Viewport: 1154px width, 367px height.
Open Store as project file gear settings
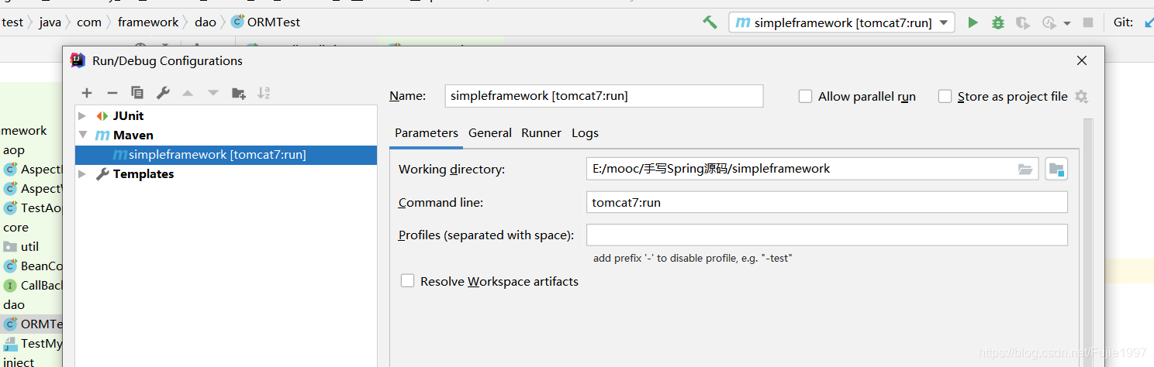point(1082,97)
